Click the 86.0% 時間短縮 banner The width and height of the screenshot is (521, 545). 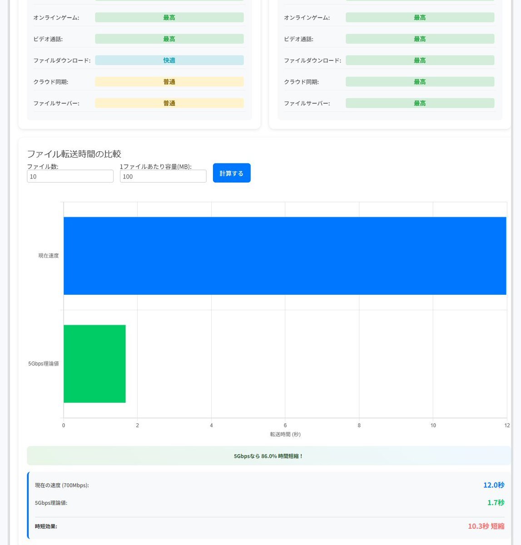[x=268, y=456]
